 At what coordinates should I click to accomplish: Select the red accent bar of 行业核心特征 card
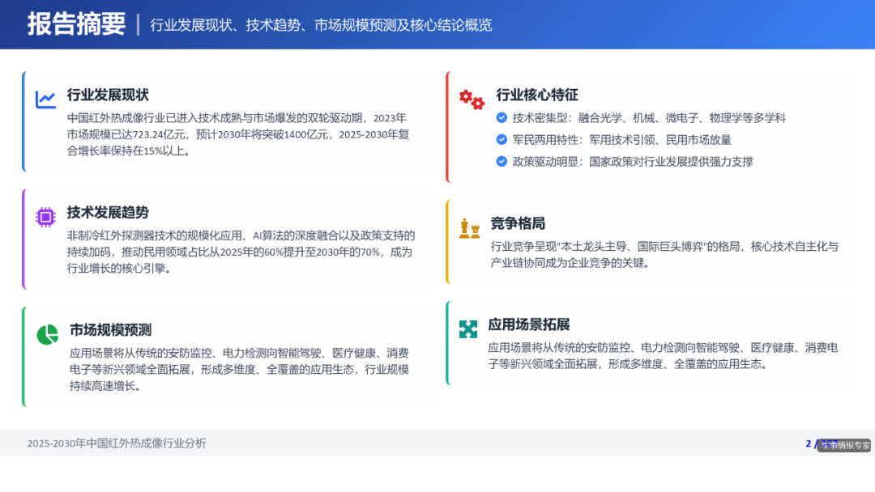coord(446,125)
